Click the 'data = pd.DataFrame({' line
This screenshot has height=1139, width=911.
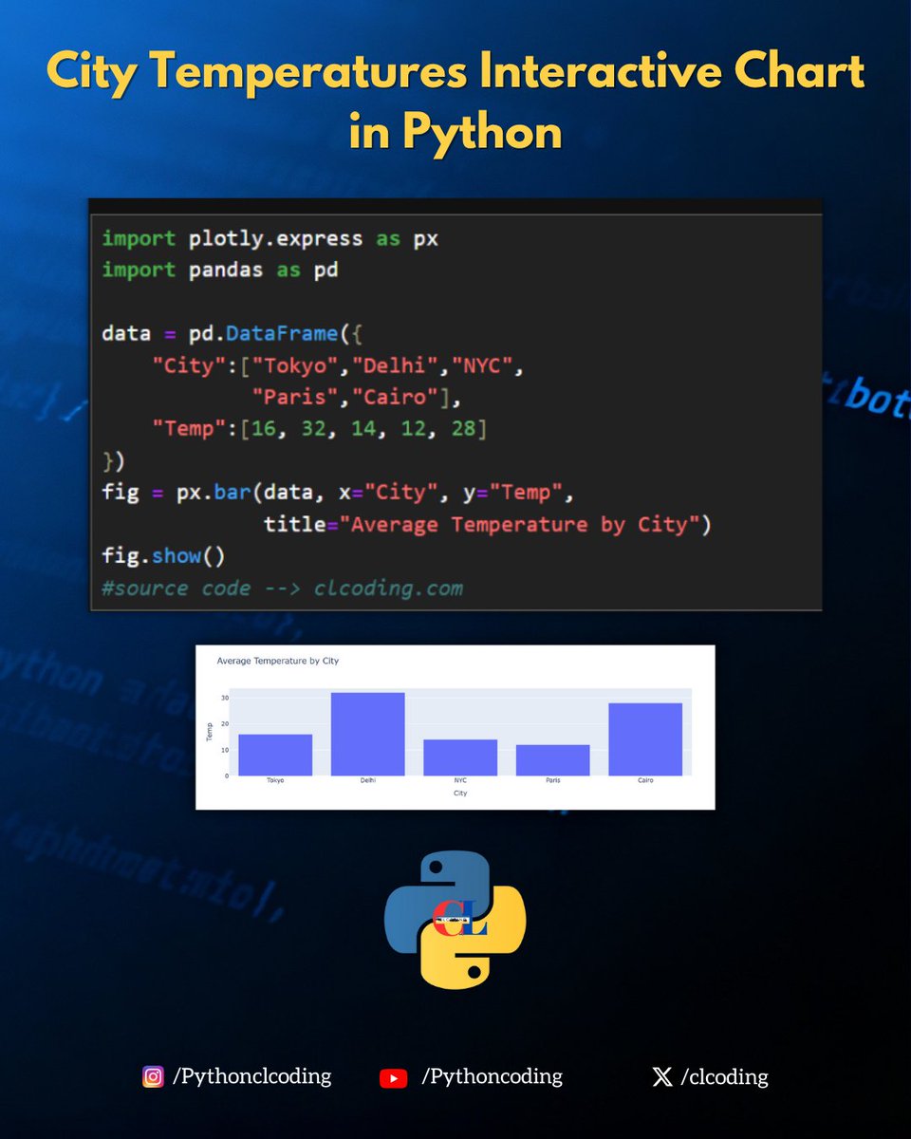(232, 334)
